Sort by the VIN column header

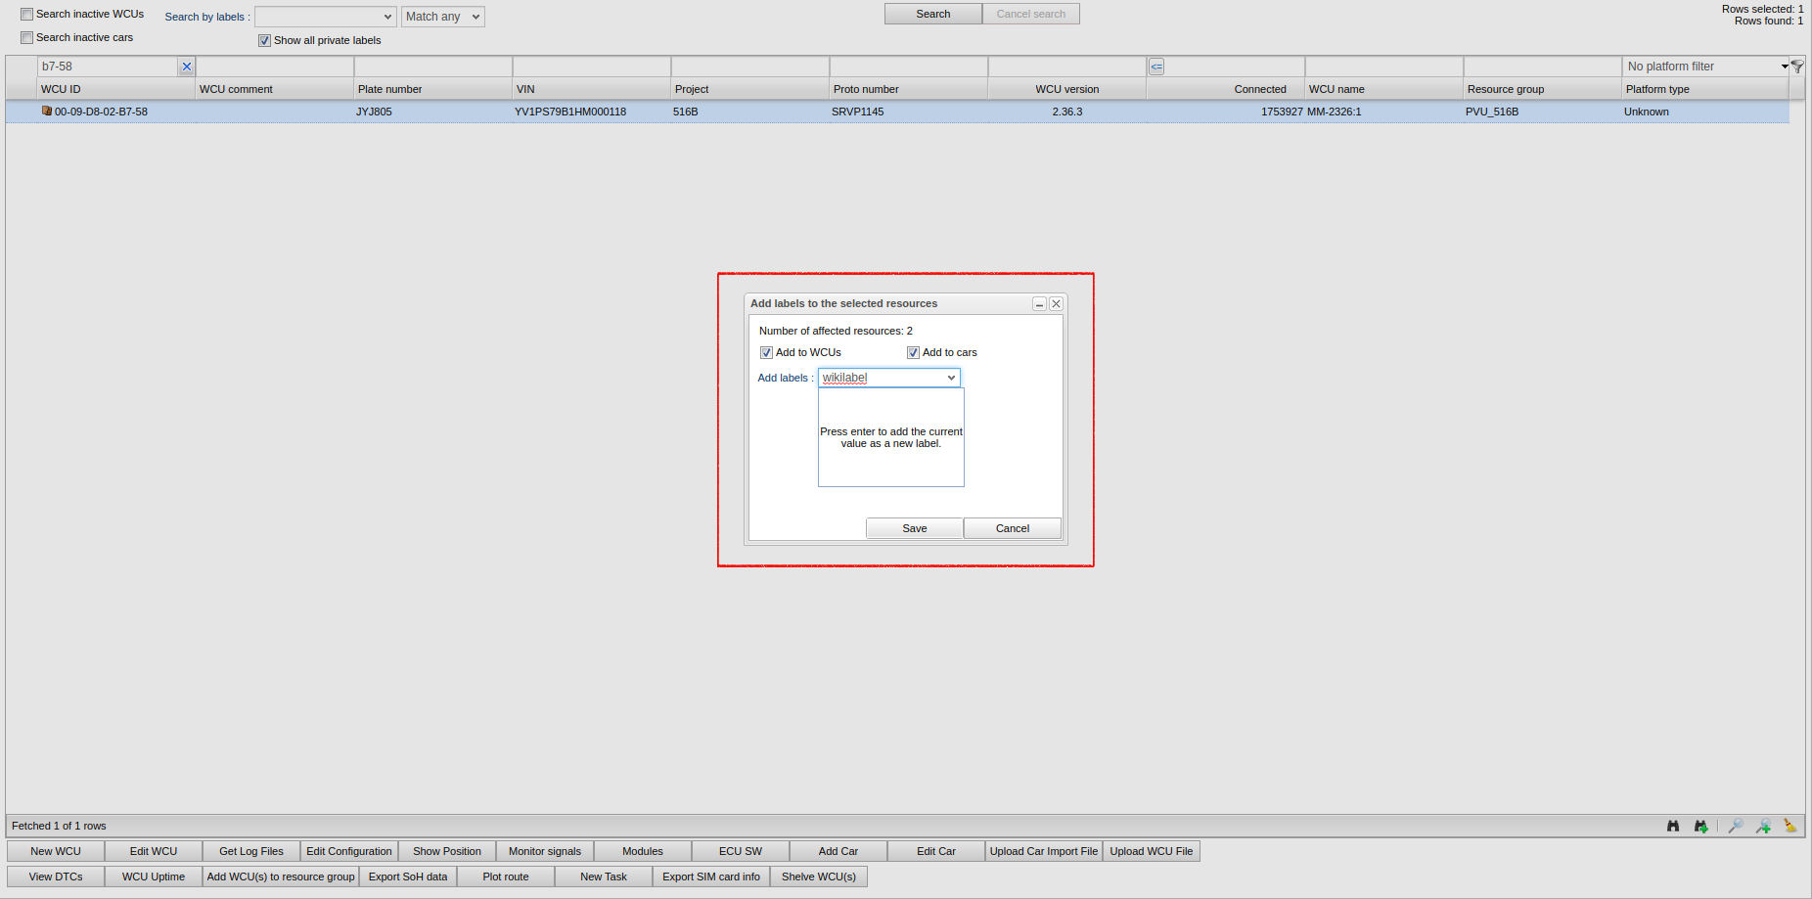coord(591,89)
